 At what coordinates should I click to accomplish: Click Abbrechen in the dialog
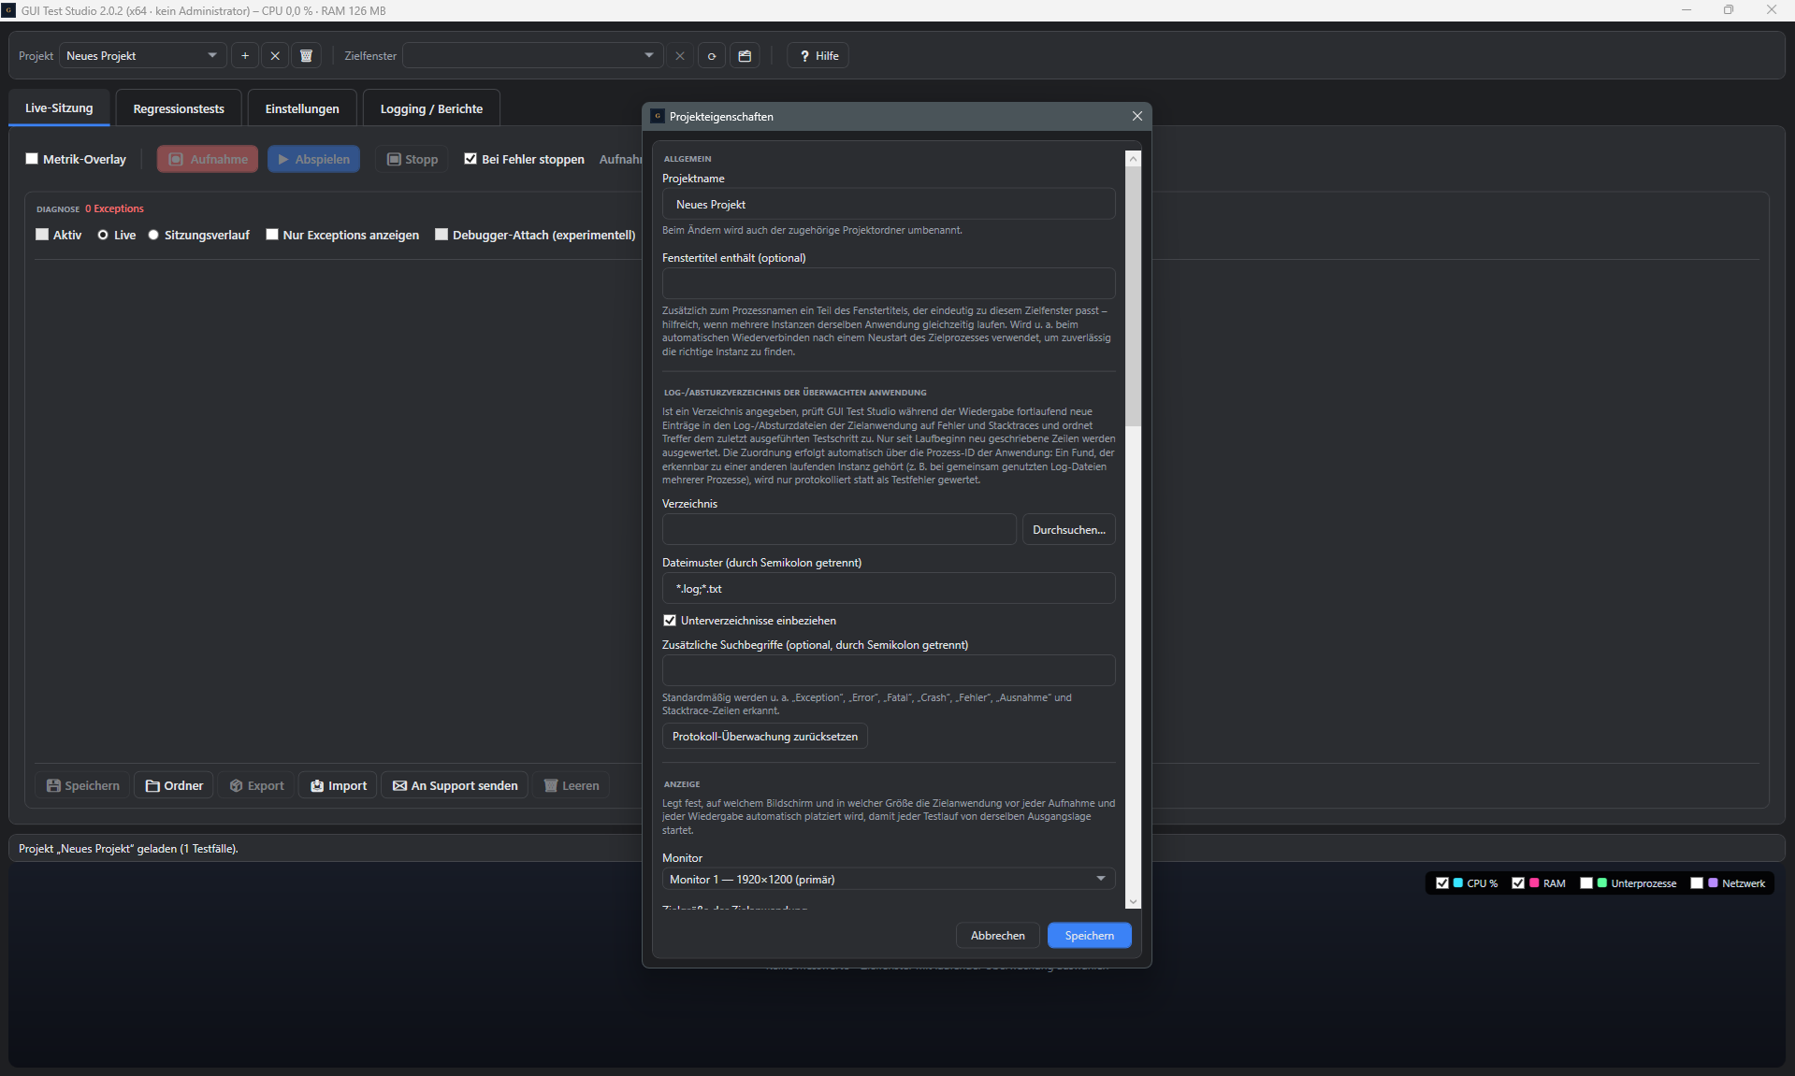[998, 936]
